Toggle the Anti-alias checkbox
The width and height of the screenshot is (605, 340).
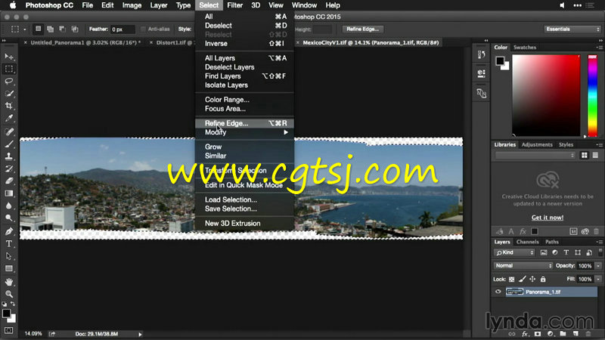(x=143, y=29)
